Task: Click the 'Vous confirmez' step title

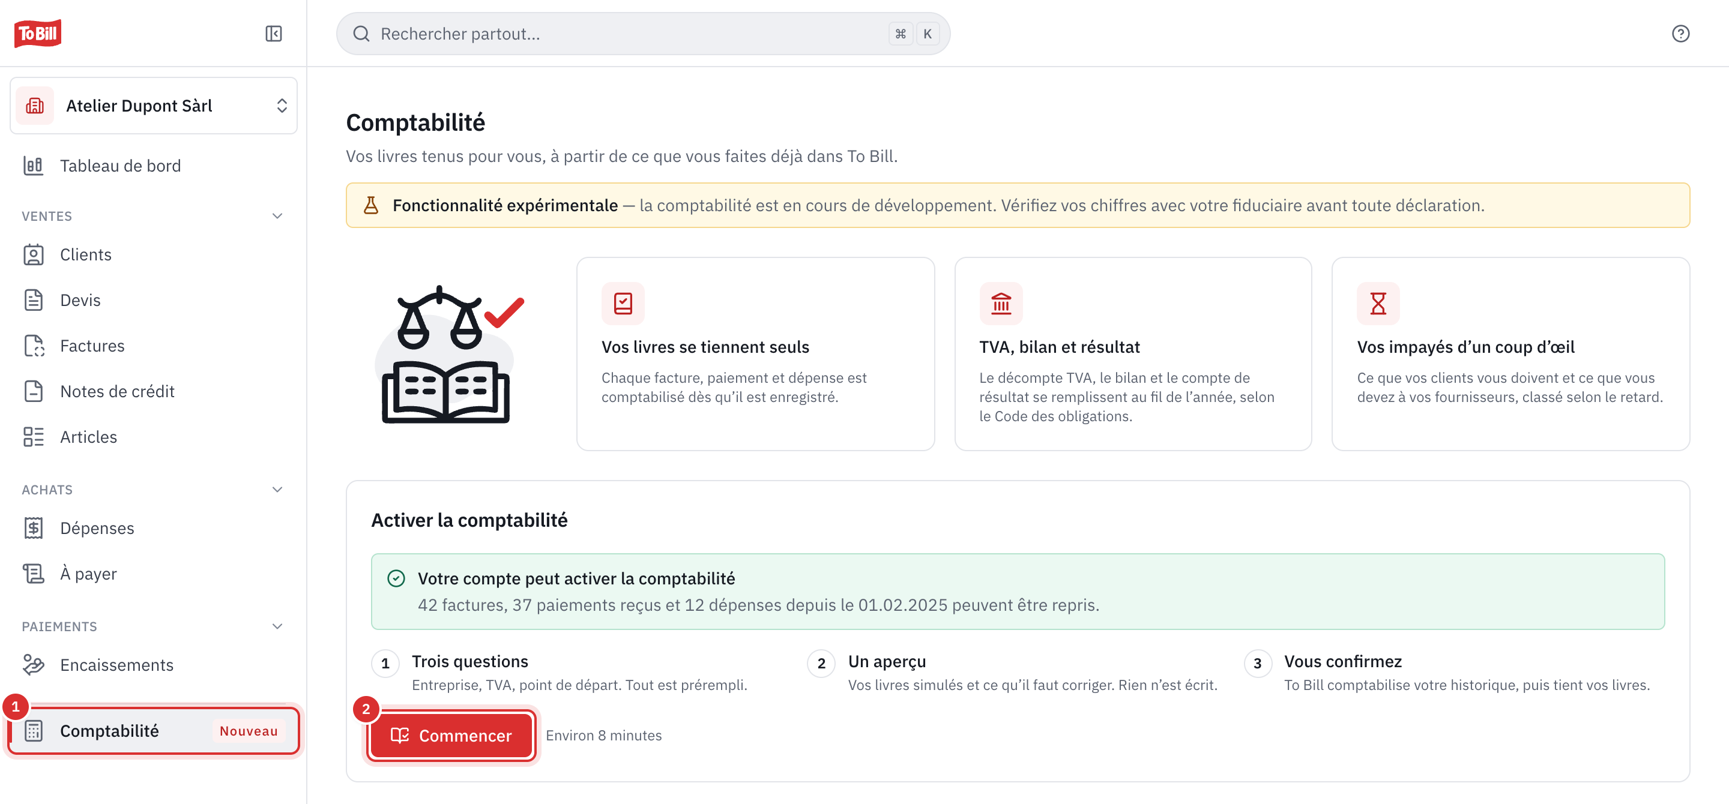Action: [x=1343, y=661]
